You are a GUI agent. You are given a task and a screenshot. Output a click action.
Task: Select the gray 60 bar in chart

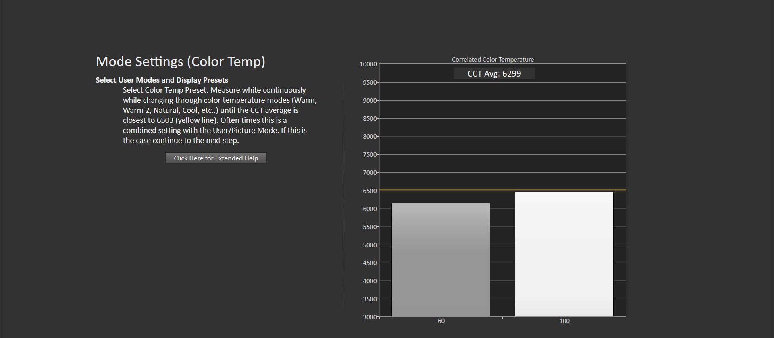pos(441,260)
